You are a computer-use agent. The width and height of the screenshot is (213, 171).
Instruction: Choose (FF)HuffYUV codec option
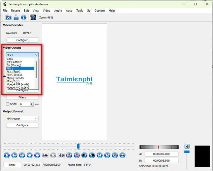20,62
